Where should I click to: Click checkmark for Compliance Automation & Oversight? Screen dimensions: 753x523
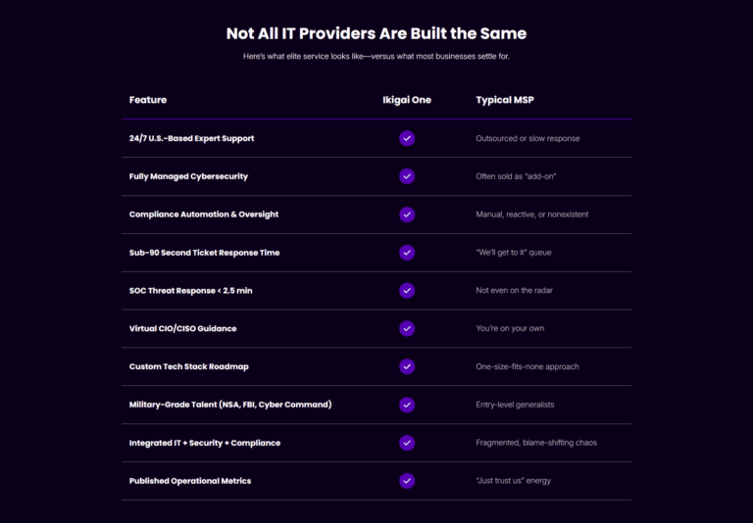[x=407, y=214]
